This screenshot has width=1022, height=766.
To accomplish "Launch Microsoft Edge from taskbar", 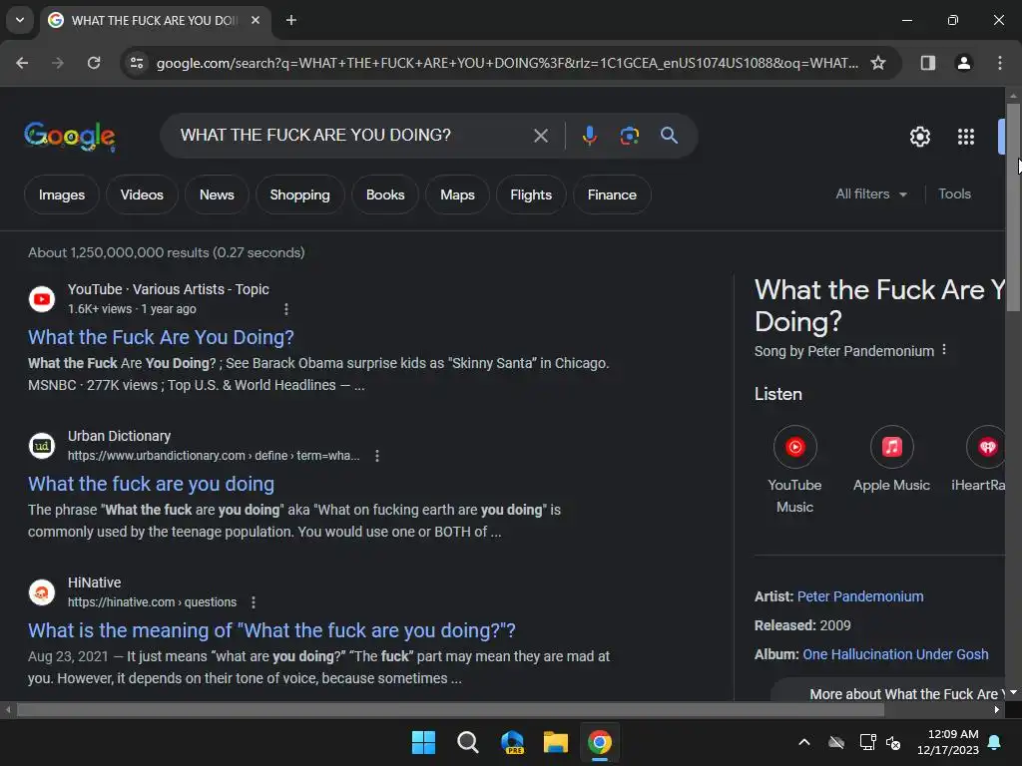I will pos(512,742).
